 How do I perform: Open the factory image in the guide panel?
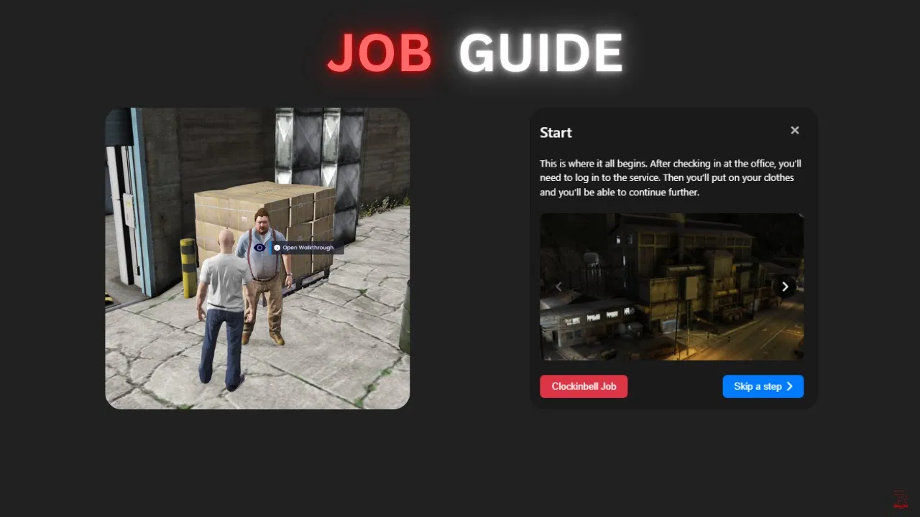point(671,287)
